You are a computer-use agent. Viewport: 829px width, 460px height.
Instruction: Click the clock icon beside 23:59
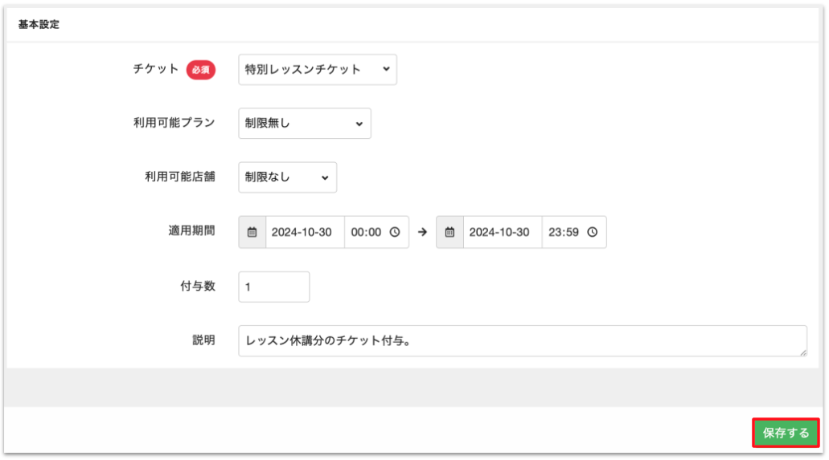point(593,232)
